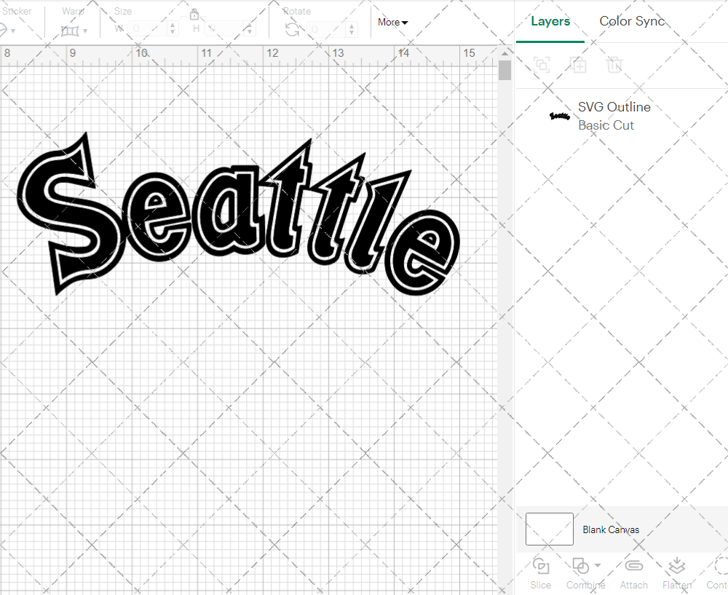Click the Flatten icon
This screenshot has width=728, height=595.
click(676, 566)
